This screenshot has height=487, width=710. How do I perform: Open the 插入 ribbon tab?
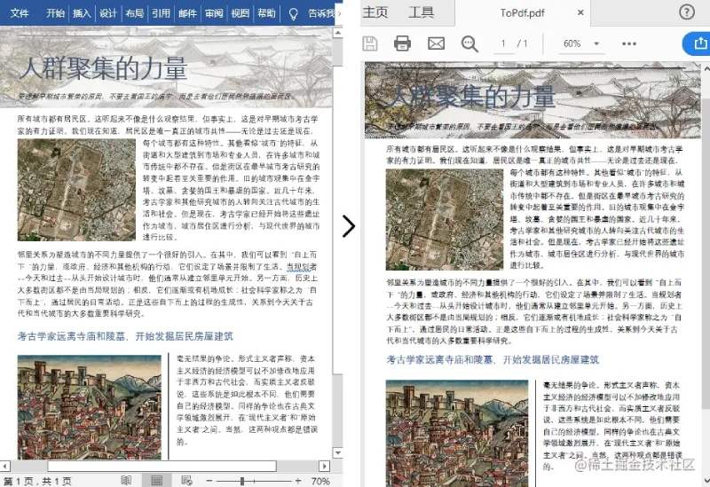(x=82, y=13)
